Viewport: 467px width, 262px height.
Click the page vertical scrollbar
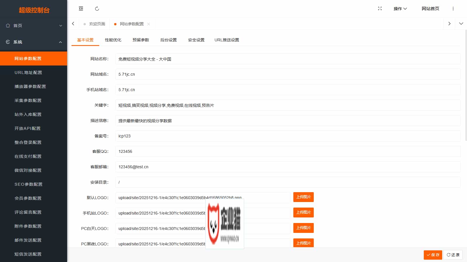pyautogui.click(x=466, y=85)
